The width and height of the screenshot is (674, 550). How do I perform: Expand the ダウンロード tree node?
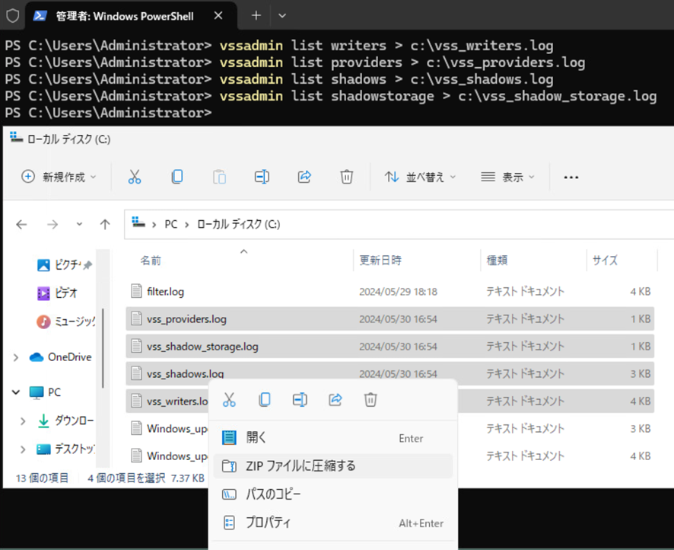coord(23,420)
